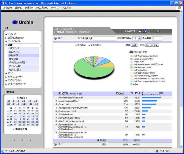Click the Urchin logo
Viewport: 184px width, 154px height.
23,22
